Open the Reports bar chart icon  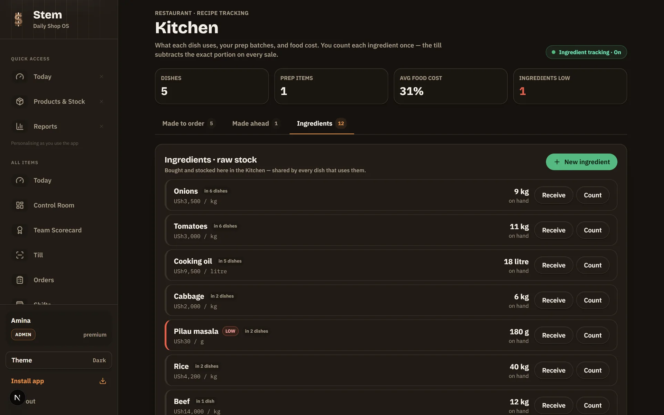(20, 126)
